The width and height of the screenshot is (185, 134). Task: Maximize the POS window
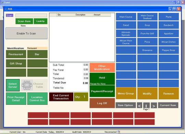pos(175,9)
